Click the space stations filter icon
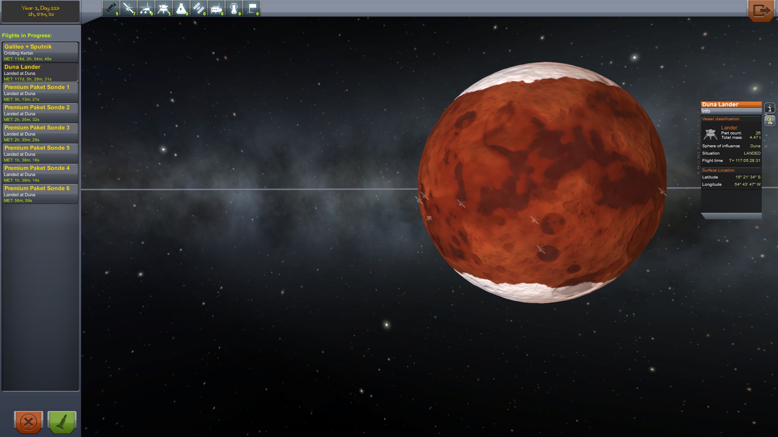 pyautogui.click(x=199, y=8)
